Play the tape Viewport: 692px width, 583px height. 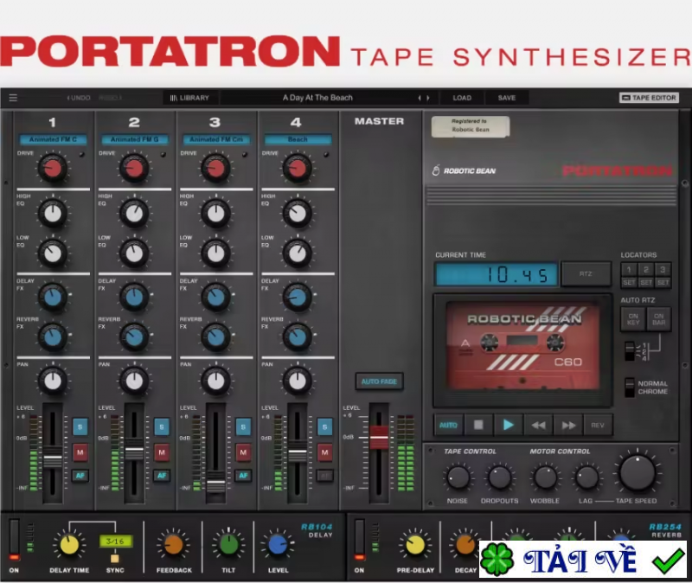pos(509,425)
